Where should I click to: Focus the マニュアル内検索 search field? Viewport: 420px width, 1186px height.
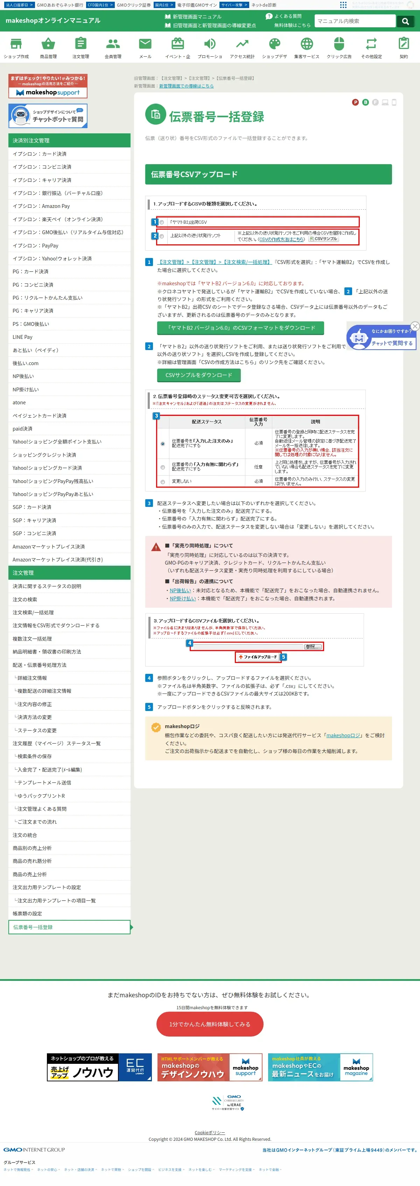(355, 21)
